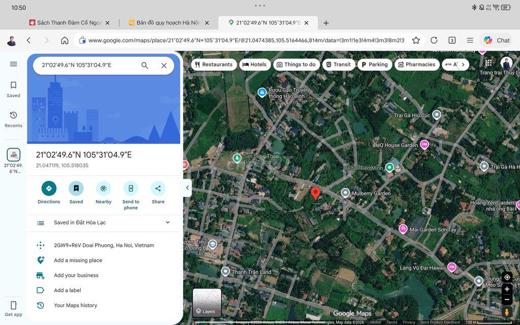Open the Bể bơi Tiến Minh marker
The image size is (520, 325).
click(389, 167)
